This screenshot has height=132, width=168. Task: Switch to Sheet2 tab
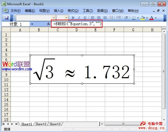point(41,124)
